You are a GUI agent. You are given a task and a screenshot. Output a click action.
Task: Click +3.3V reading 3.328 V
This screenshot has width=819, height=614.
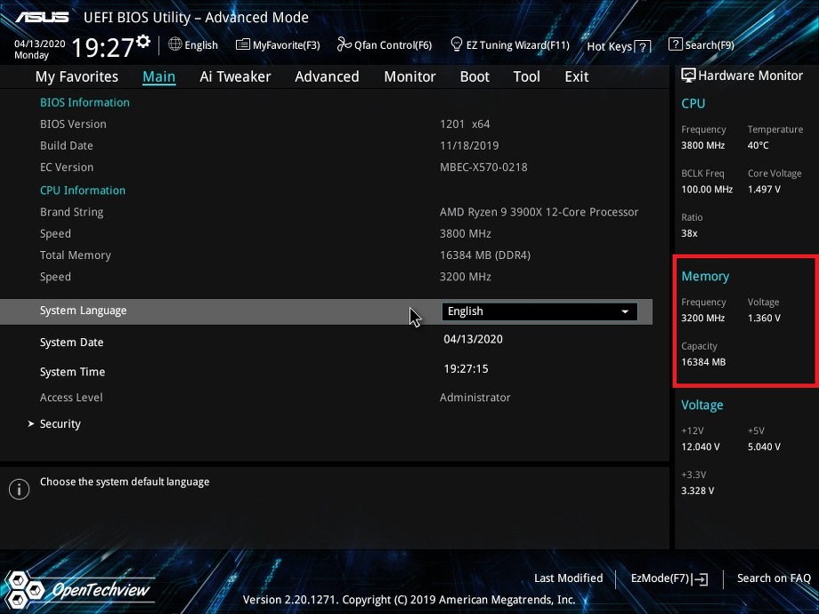click(x=697, y=491)
